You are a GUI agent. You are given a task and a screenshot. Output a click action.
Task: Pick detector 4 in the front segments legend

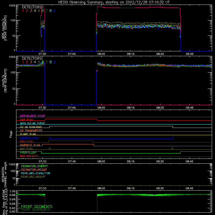coord(35,11)
